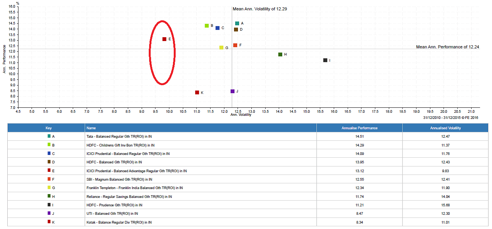Select volatility value 11.37 in the table
Viewport: 492px width, 229px height.
coord(445,145)
